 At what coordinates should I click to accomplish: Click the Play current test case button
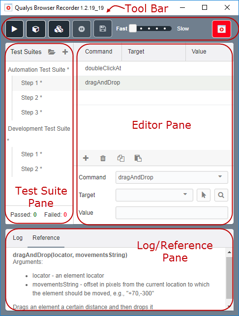15,29
